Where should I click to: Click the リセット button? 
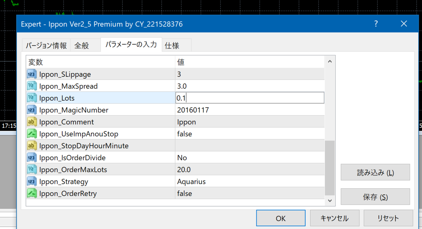388,218
